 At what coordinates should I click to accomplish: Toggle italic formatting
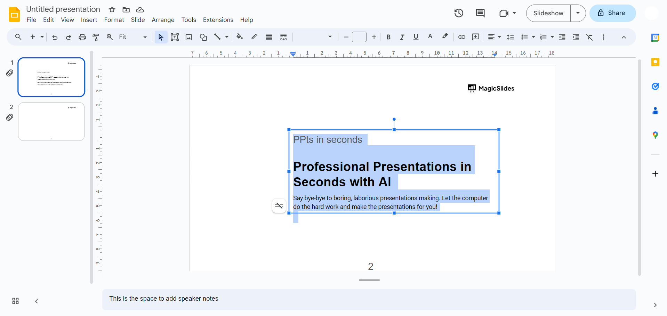tap(402, 37)
